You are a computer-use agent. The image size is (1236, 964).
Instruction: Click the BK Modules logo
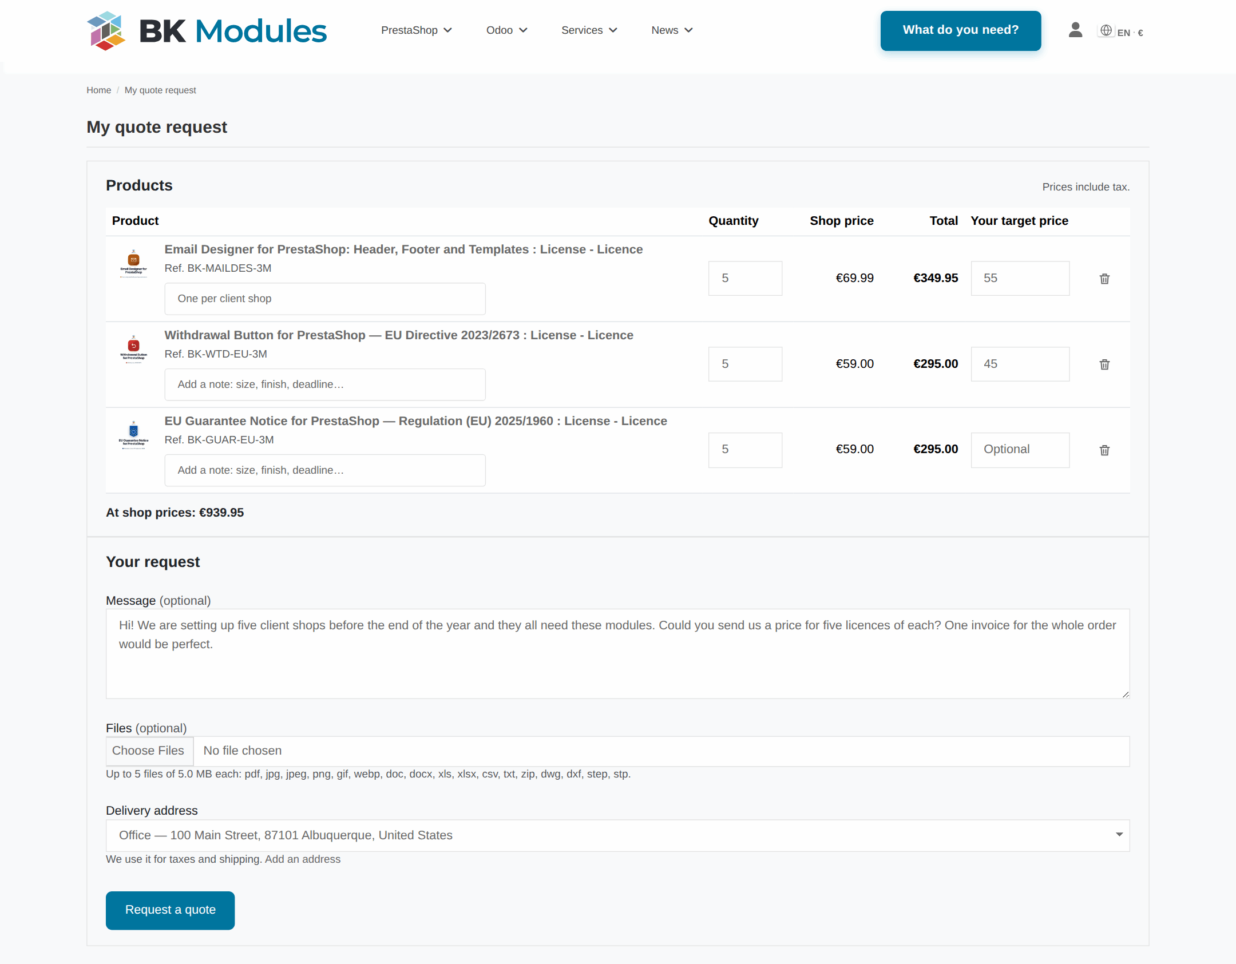coord(207,31)
